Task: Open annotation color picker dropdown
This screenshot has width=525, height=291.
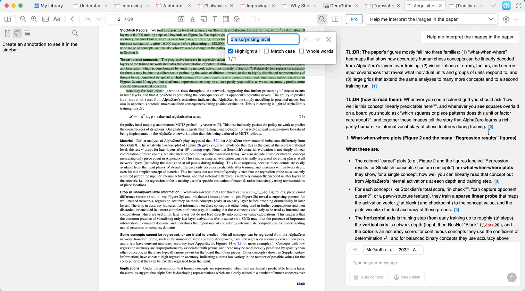Action: click(255, 19)
